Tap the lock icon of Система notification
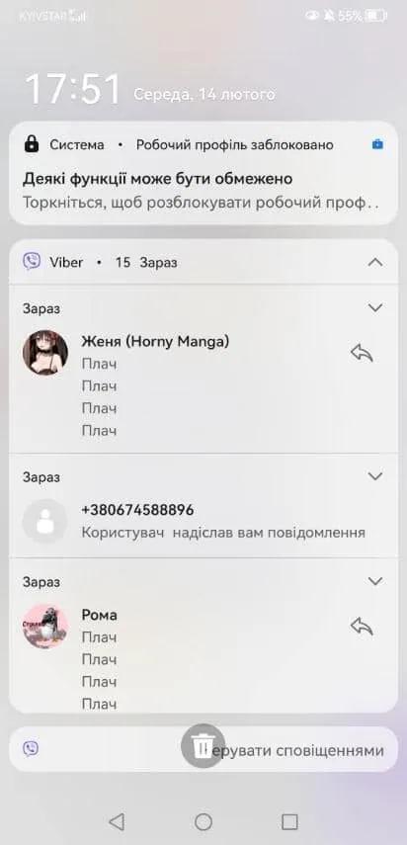407x845 pixels. coord(32,144)
